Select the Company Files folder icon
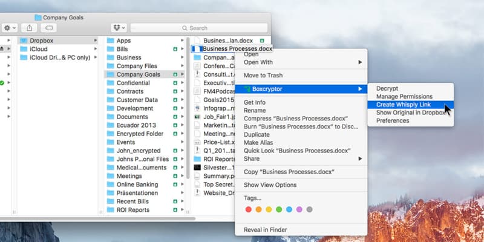484x242 pixels. coord(111,66)
